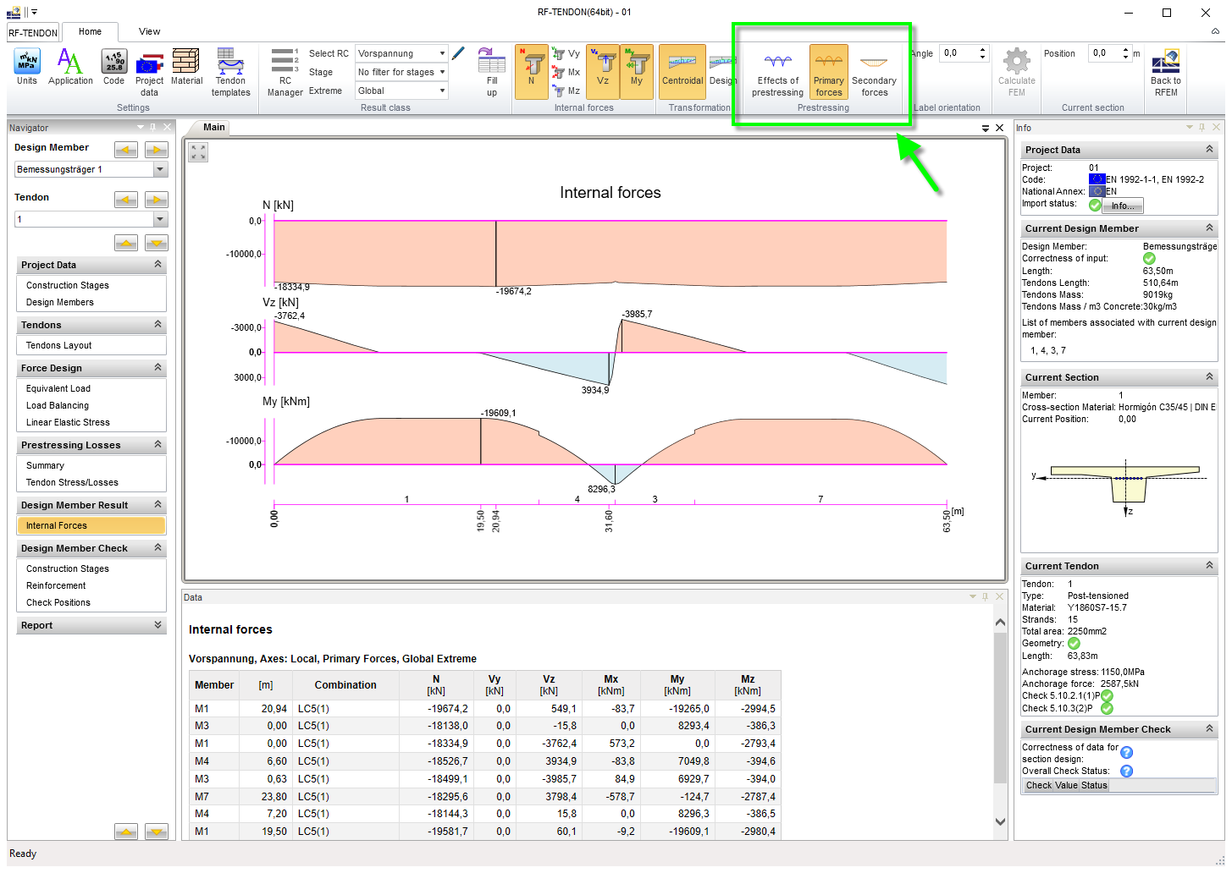Expand the Report navigator group
1232x873 pixels.
point(157,625)
